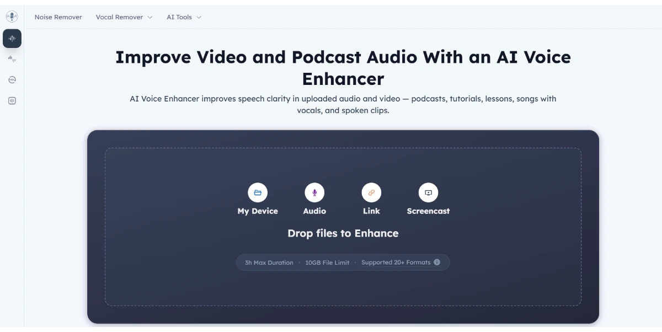Choose the Screencast recording option
662x332 pixels.
pos(428,199)
